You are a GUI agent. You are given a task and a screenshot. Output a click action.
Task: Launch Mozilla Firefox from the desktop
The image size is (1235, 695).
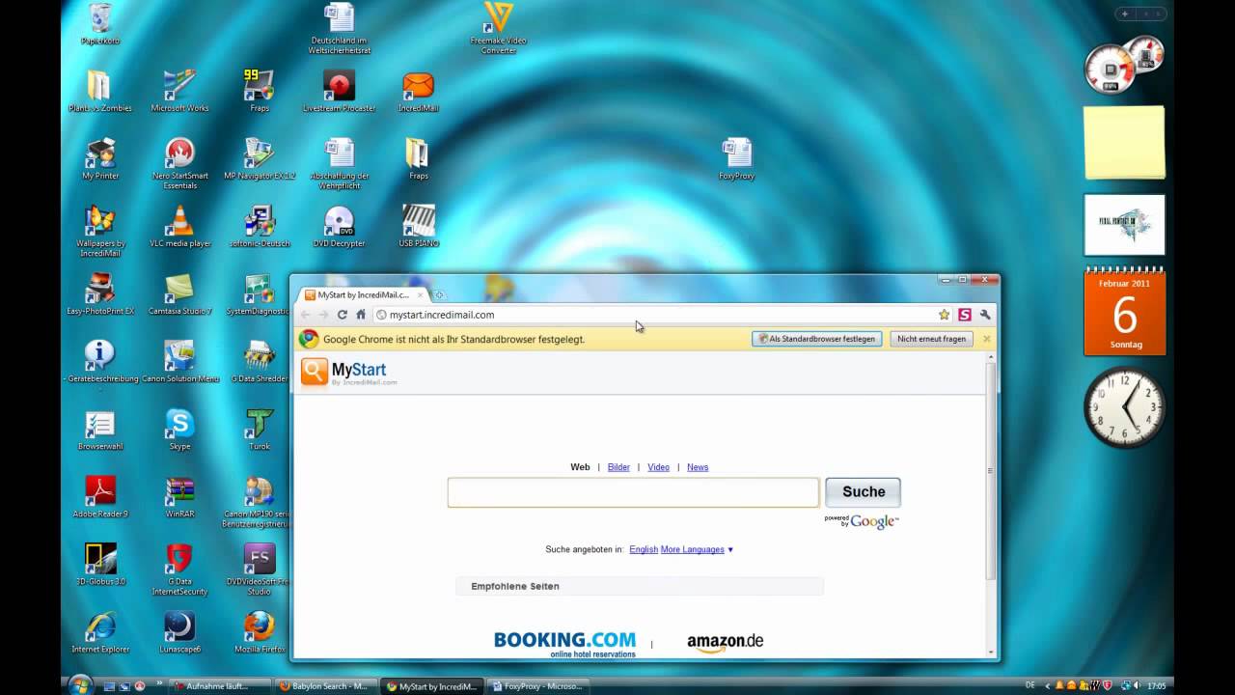(259, 631)
